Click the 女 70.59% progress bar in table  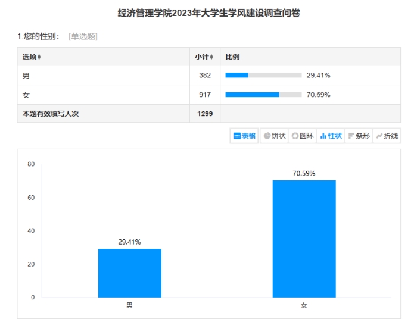263,95
